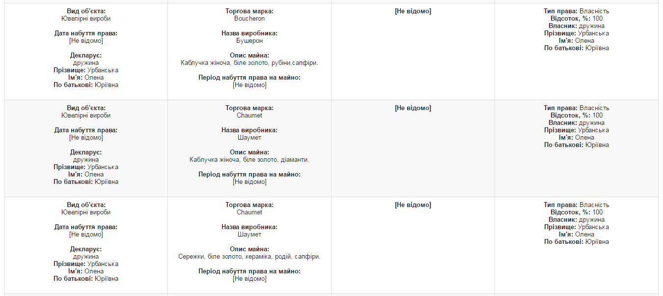Click "Опис майна" label in Boucheron row
Screen dimensions: 663x296
[x=249, y=56]
